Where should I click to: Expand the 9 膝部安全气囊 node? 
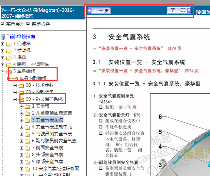[x=21, y=162]
